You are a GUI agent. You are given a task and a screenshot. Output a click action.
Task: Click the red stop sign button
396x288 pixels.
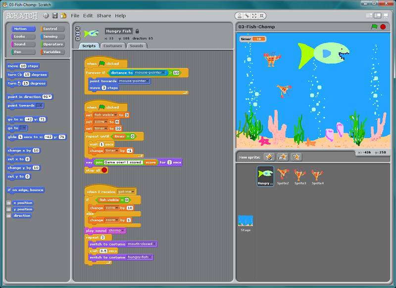click(x=383, y=27)
